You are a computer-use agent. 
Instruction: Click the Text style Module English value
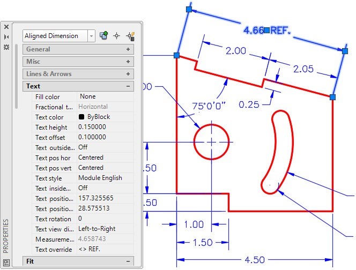(x=105, y=178)
